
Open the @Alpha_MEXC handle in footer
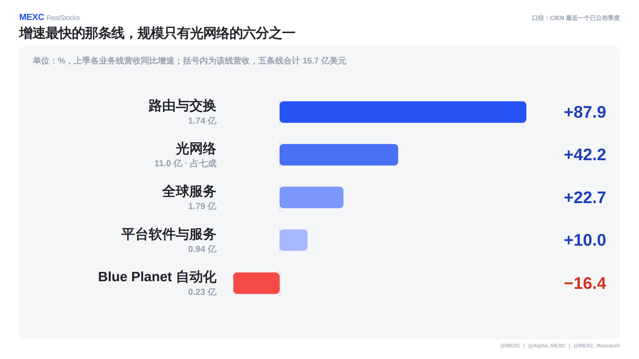pyautogui.click(x=547, y=346)
